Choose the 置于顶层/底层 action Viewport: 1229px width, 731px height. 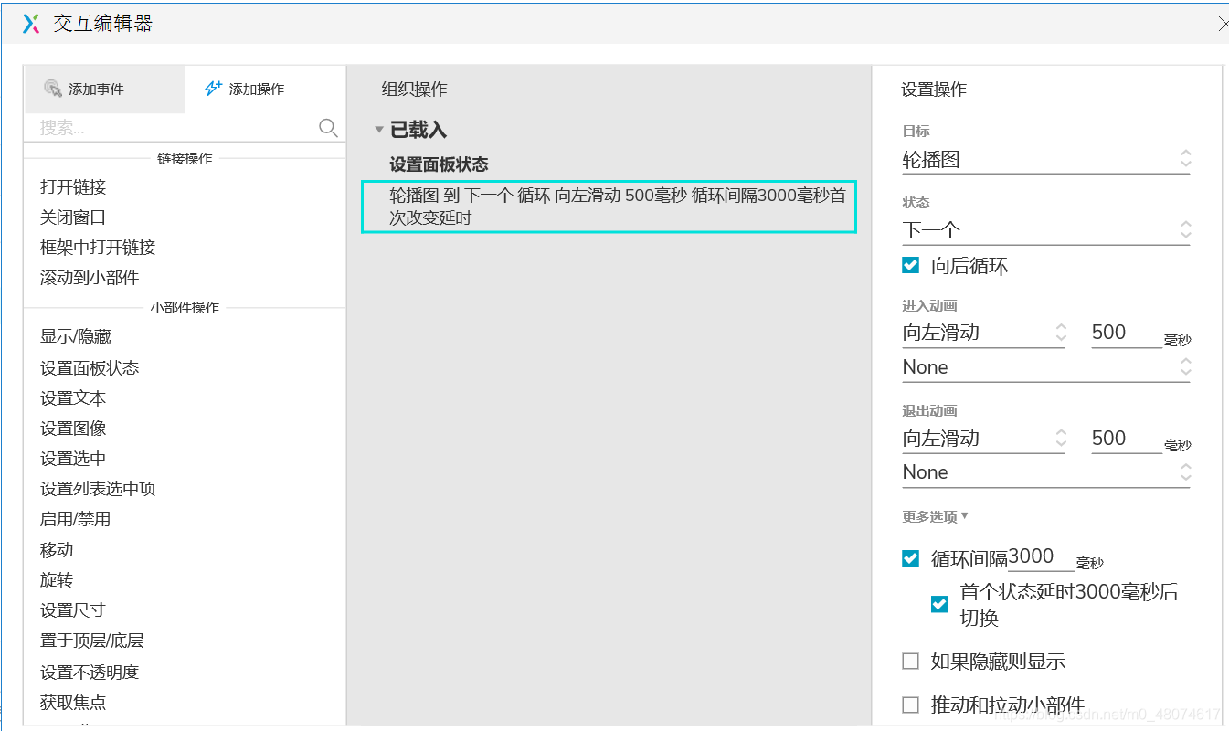(92, 641)
